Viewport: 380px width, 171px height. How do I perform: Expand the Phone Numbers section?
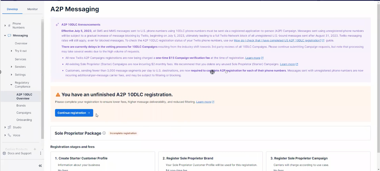[5, 25]
